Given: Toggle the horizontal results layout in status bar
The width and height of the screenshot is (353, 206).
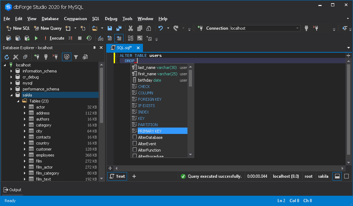Looking at the screenshot, I should (337, 176).
